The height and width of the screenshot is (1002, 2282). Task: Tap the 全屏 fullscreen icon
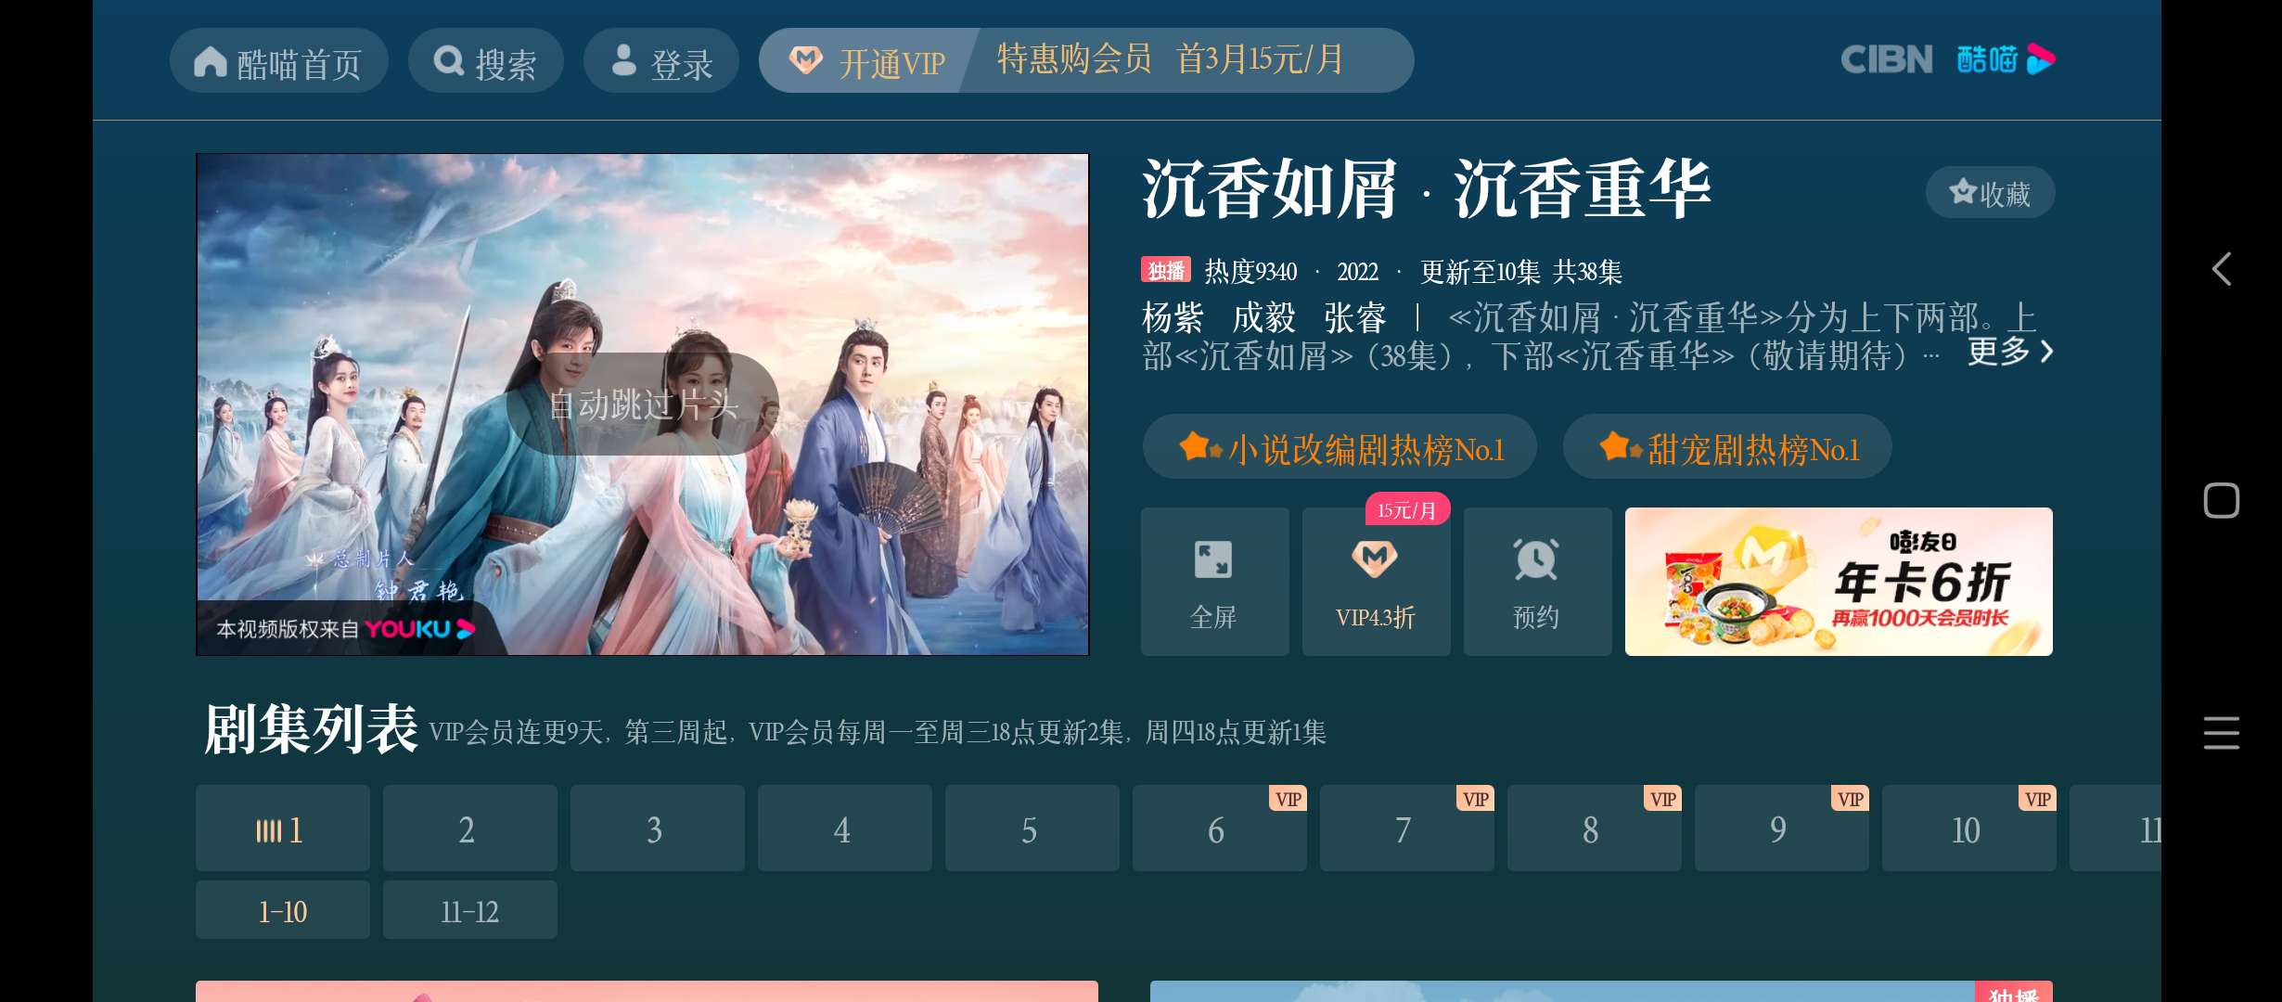pos(1213,559)
